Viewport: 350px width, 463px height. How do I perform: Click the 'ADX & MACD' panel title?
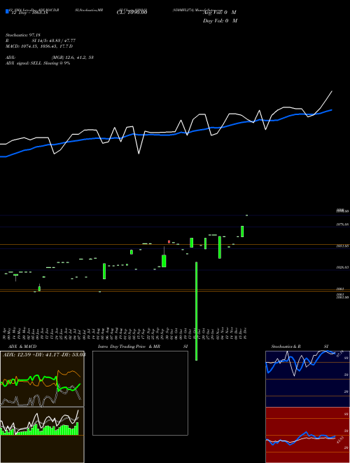(22, 347)
